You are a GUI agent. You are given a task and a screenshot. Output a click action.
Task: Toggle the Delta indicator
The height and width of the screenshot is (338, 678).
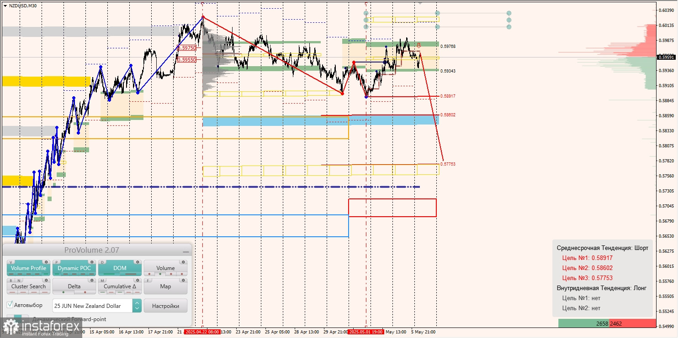[74, 286]
